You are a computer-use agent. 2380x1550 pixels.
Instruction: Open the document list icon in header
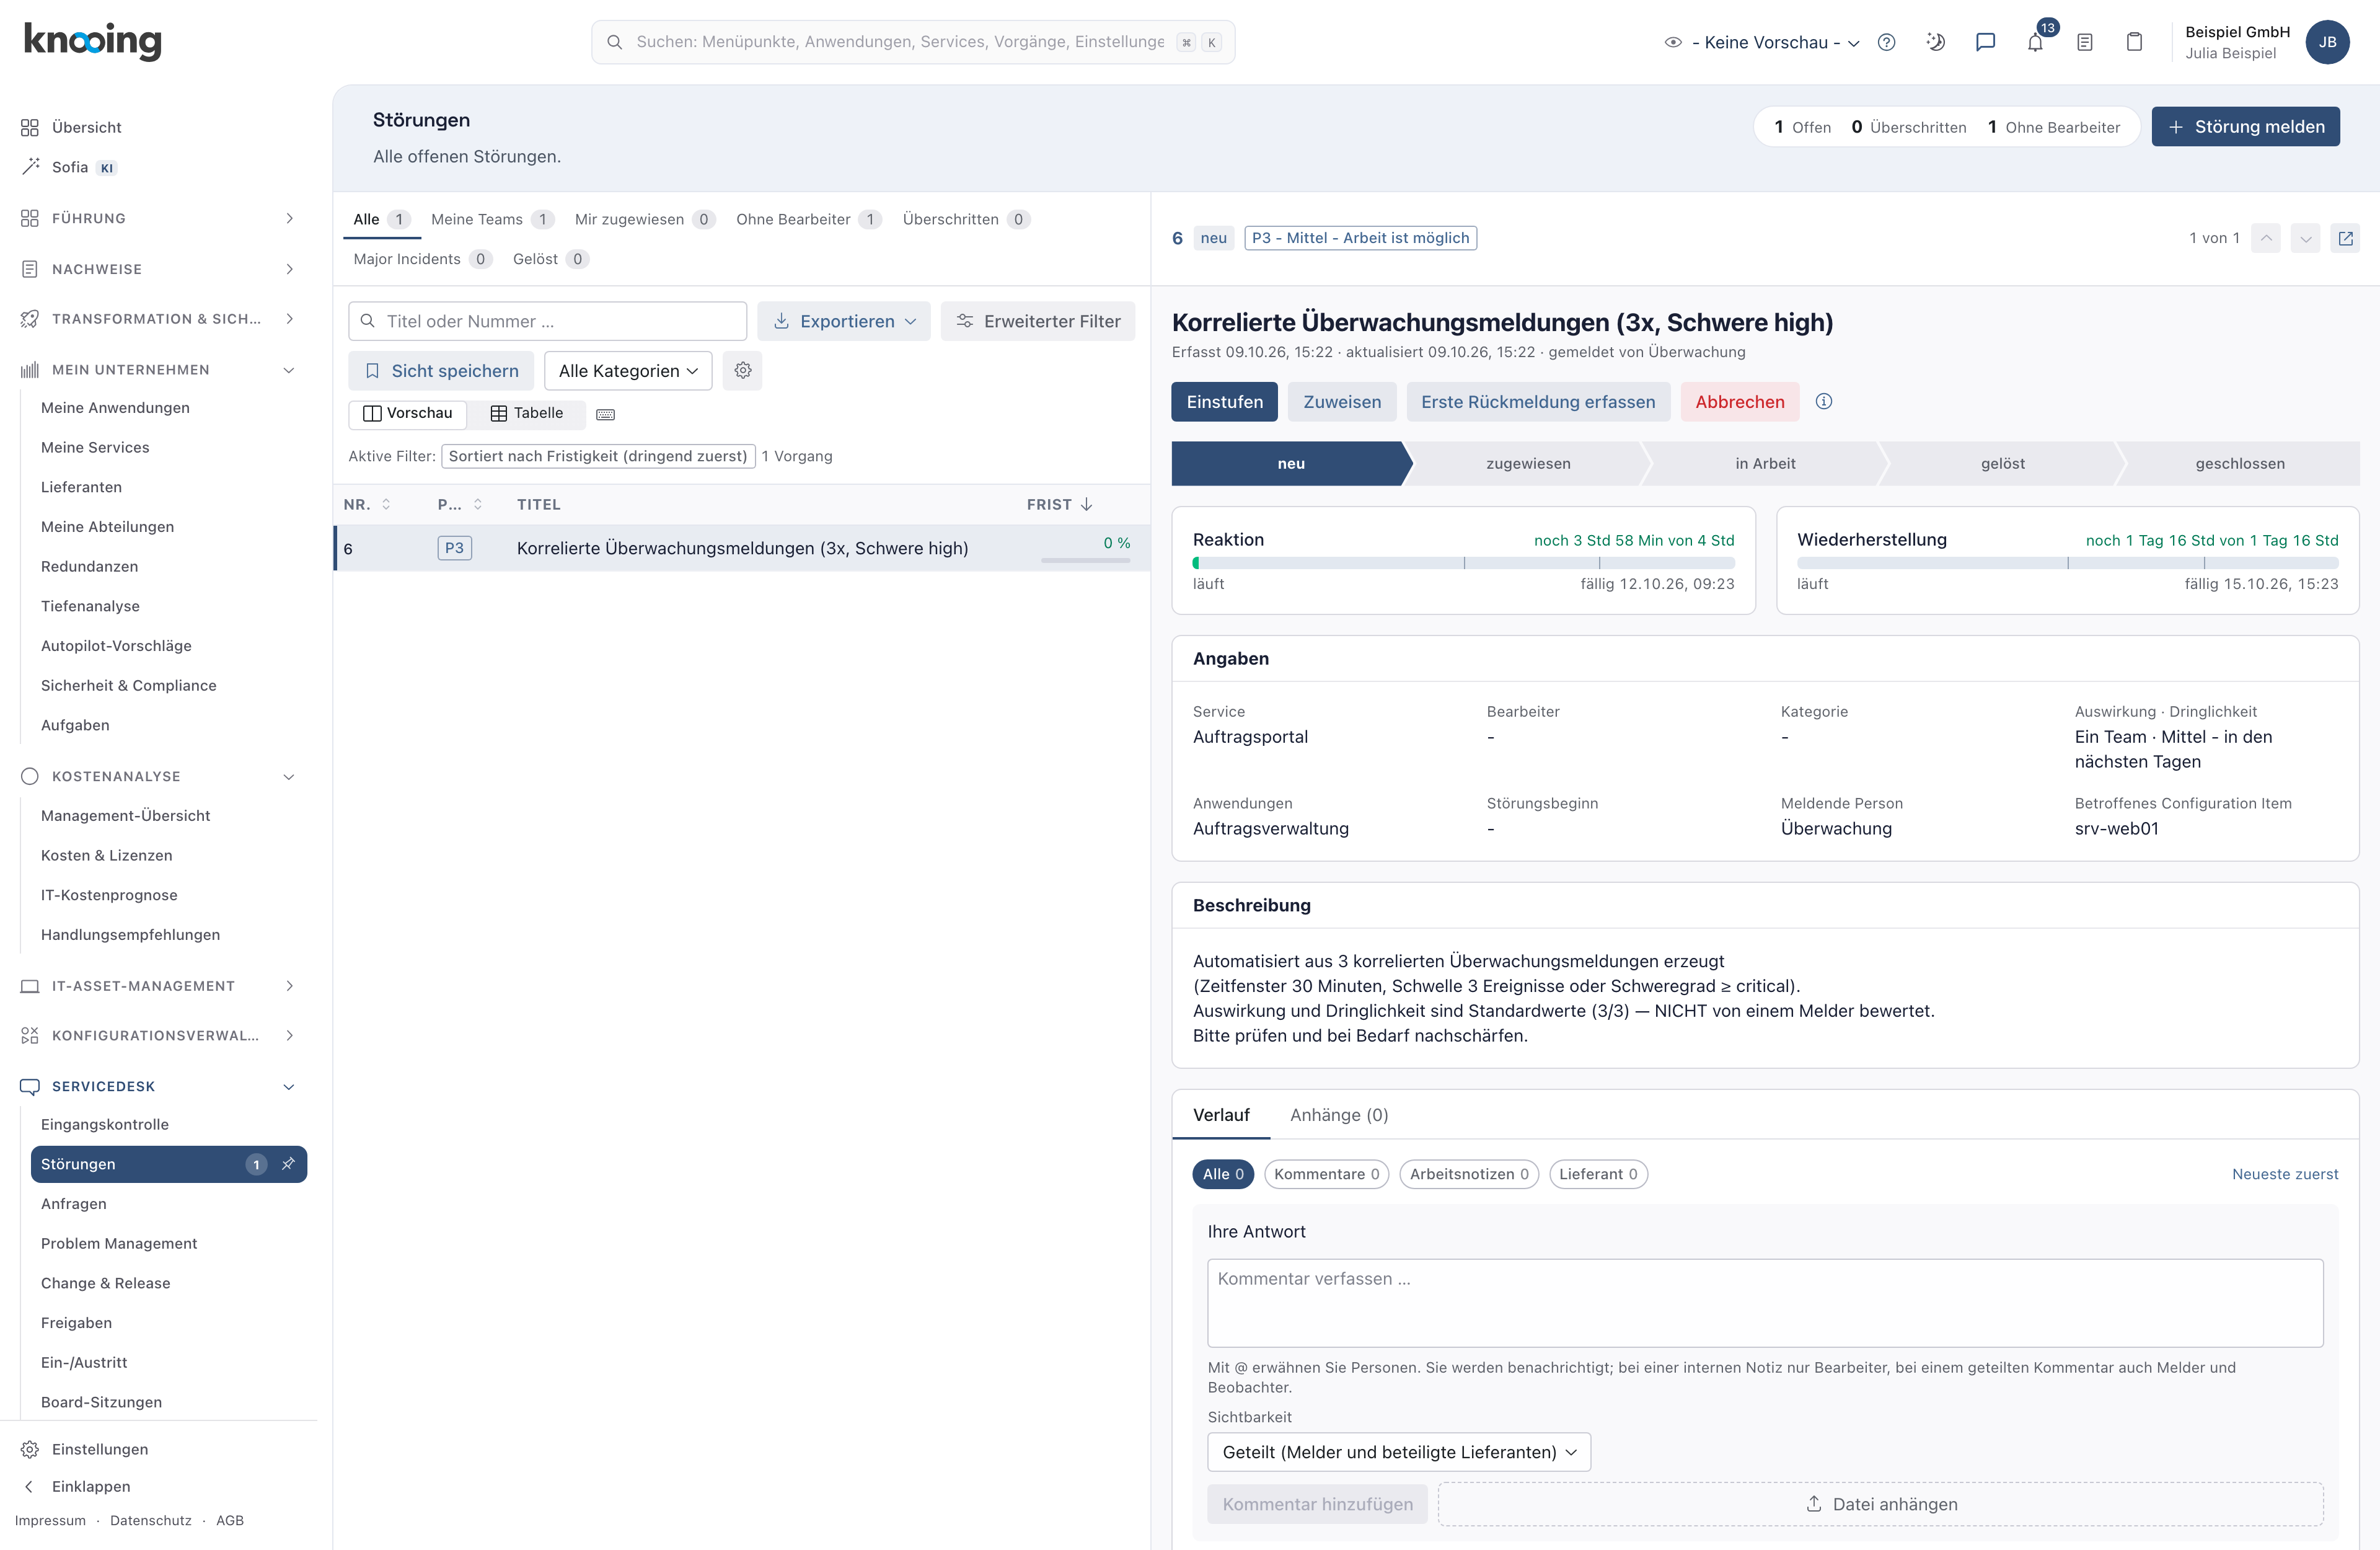pos(2085,42)
